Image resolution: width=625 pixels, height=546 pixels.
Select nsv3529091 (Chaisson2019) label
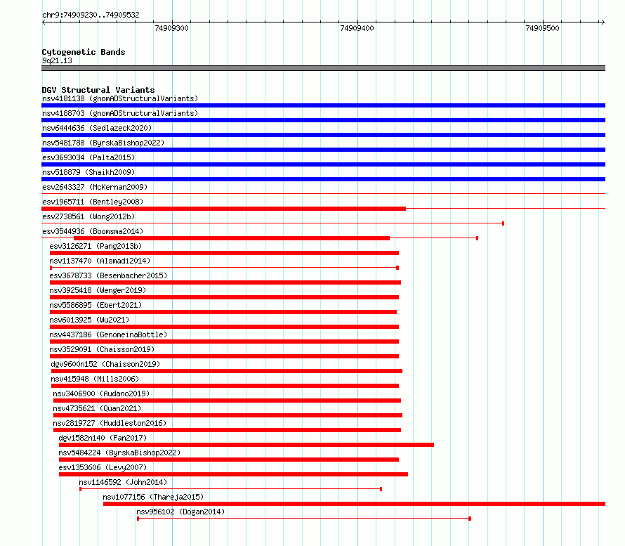[102, 349]
